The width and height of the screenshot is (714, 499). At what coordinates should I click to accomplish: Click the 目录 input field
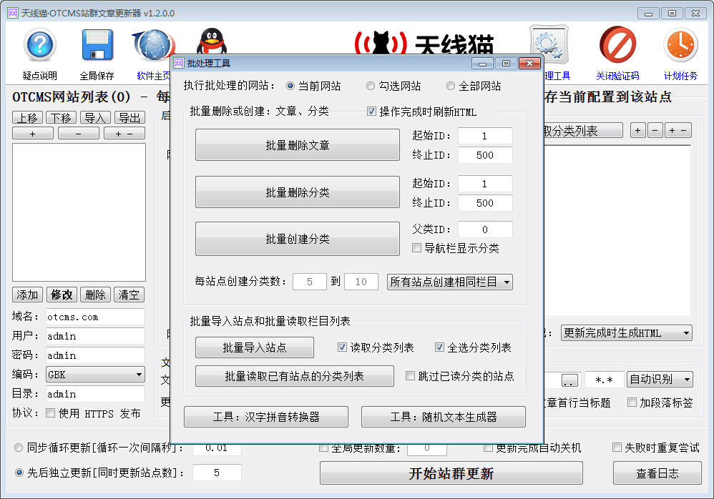coord(96,394)
